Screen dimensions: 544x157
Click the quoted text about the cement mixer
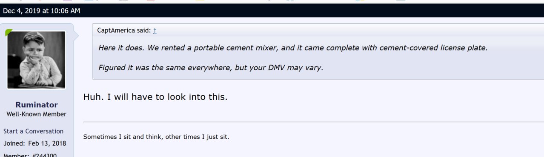(292, 47)
